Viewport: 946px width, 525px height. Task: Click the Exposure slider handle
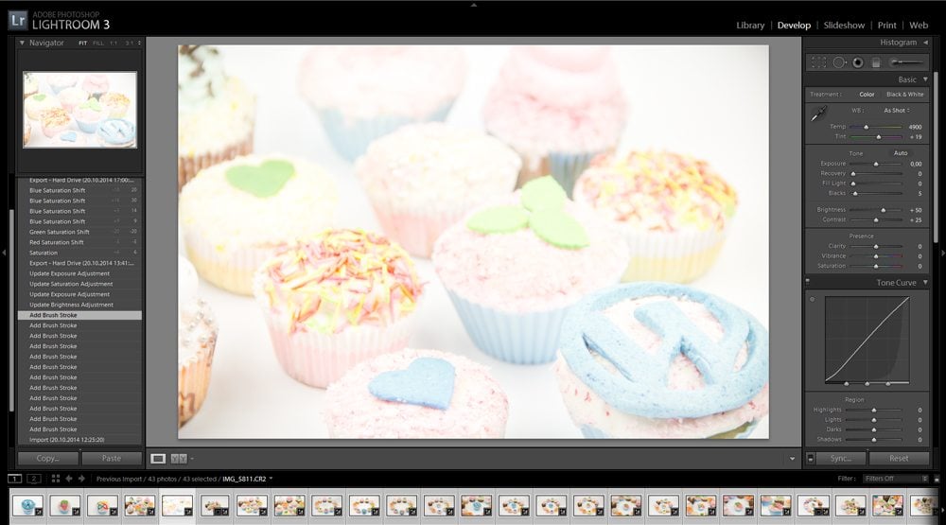tap(876, 164)
